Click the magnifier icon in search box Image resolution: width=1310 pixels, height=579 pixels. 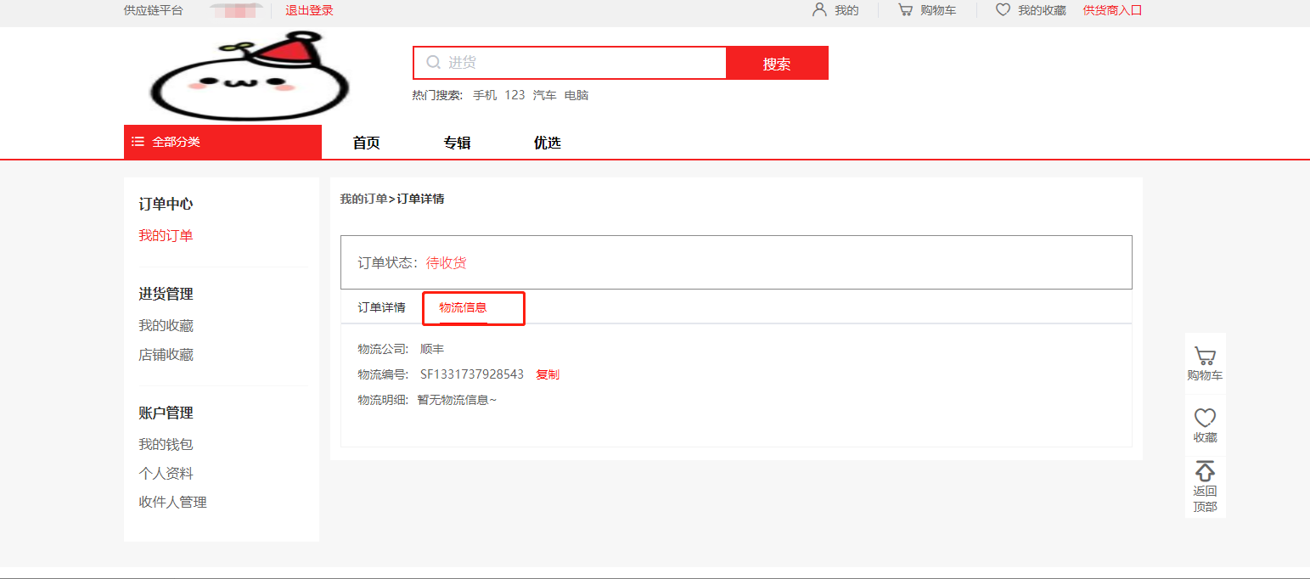(433, 62)
